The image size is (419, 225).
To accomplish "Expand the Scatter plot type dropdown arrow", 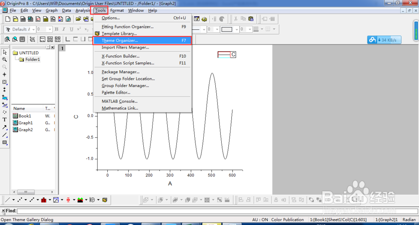I will [x=26, y=199].
